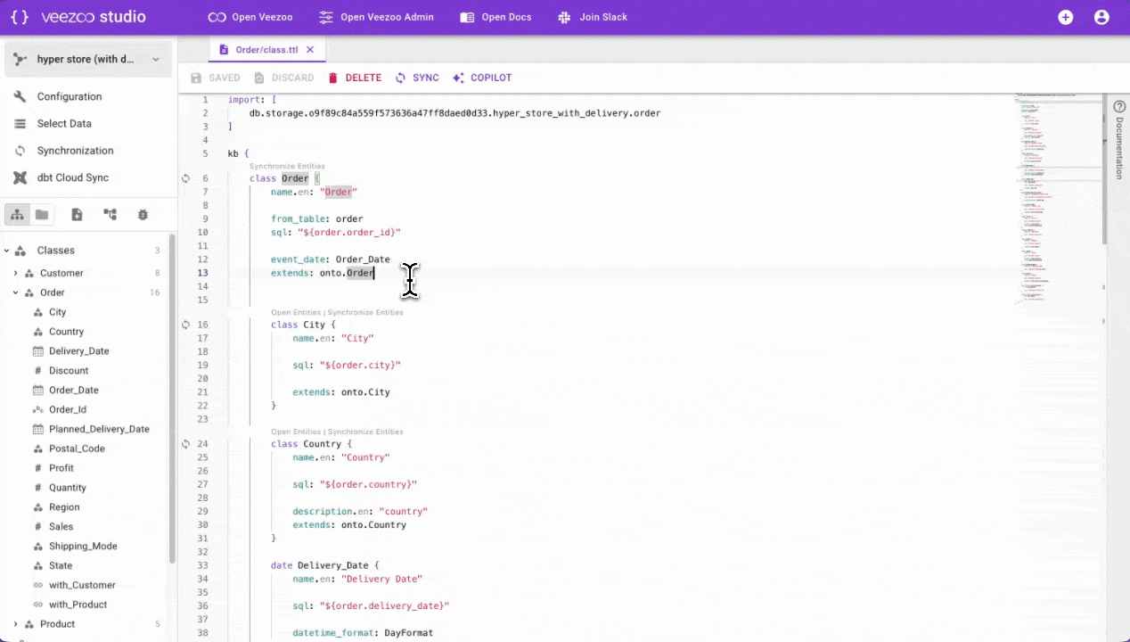Viewport: 1130px width, 642px height.
Task: Click the sync icon beside line 24
Action: click(x=185, y=444)
